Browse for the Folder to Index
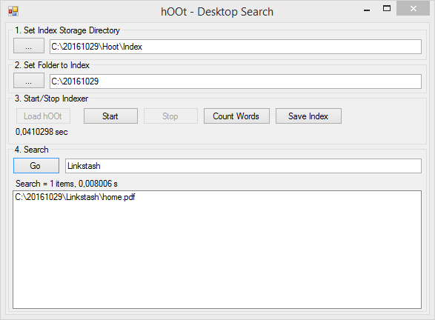This screenshot has width=435, height=320. coord(29,81)
